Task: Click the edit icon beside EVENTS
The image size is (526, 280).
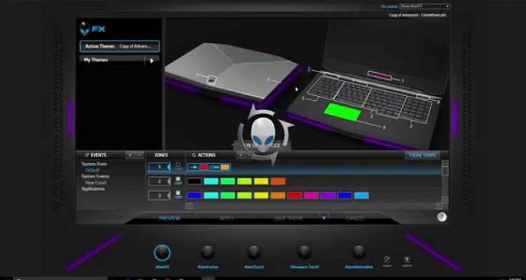Action: tap(87, 155)
